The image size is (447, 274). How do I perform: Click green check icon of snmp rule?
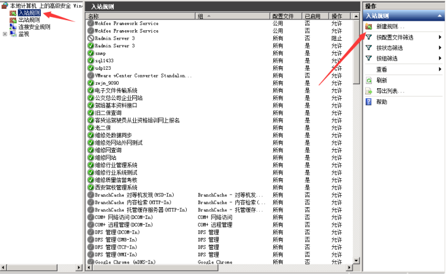(x=91, y=53)
